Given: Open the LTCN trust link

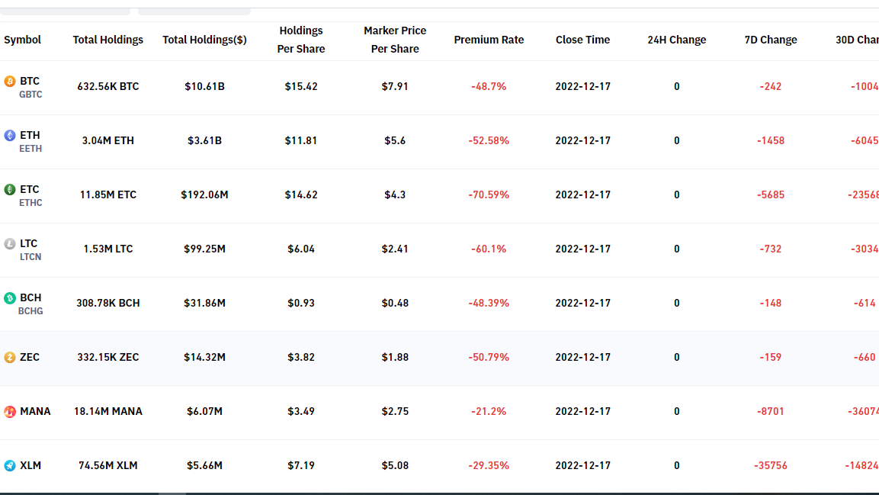Looking at the screenshot, I should 30,257.
